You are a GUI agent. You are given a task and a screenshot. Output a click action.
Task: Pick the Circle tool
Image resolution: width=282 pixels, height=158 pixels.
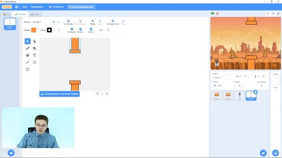tap(34, 62)
